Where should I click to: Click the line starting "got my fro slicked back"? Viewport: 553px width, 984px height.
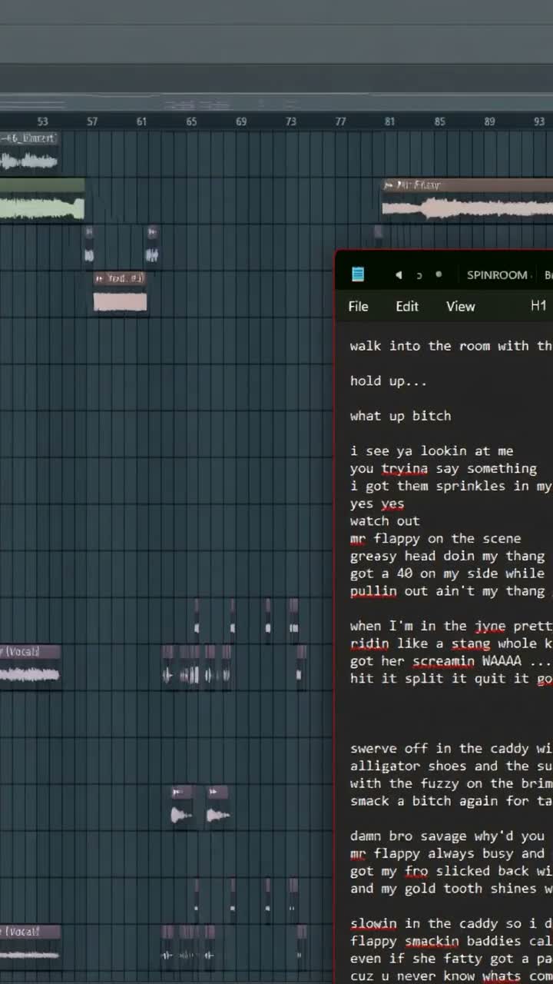(x=451, y=871)
